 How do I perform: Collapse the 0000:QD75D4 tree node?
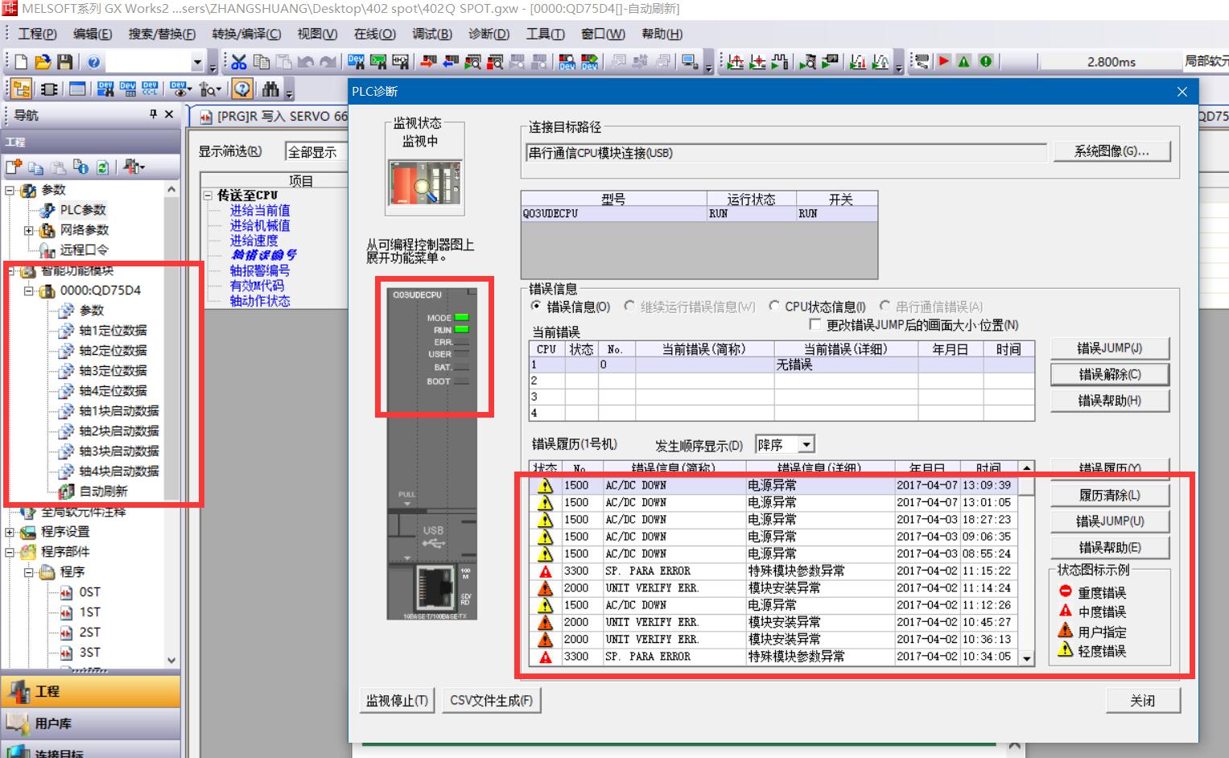[29, 290]
